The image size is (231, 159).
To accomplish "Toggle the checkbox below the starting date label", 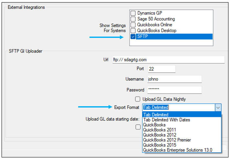I will coord(138,127).
